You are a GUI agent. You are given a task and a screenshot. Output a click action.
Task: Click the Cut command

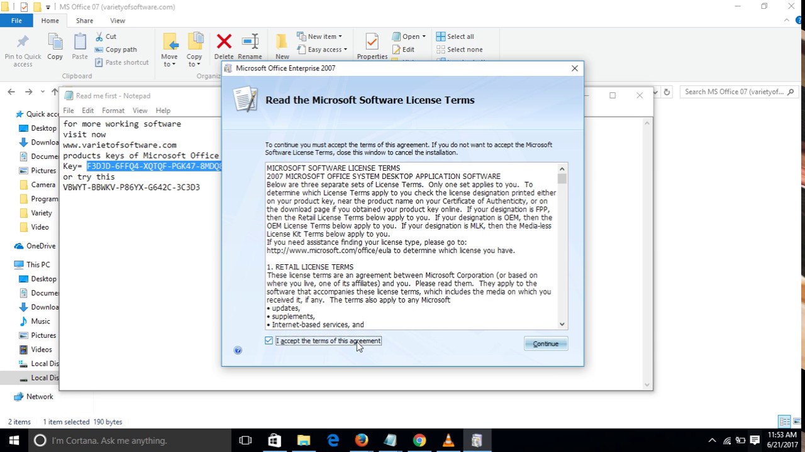(106, 36)
